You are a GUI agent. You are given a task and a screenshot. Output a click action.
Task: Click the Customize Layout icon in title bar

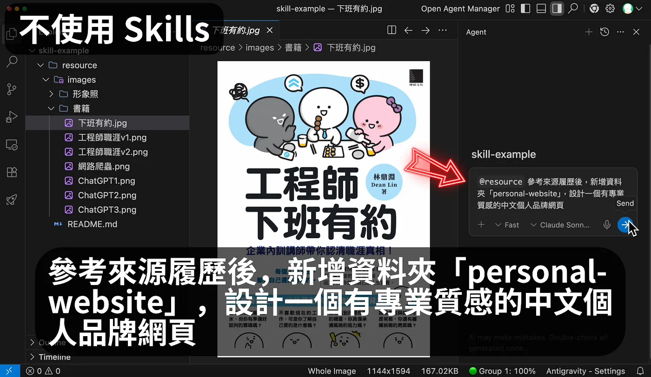tap(510, 8)
